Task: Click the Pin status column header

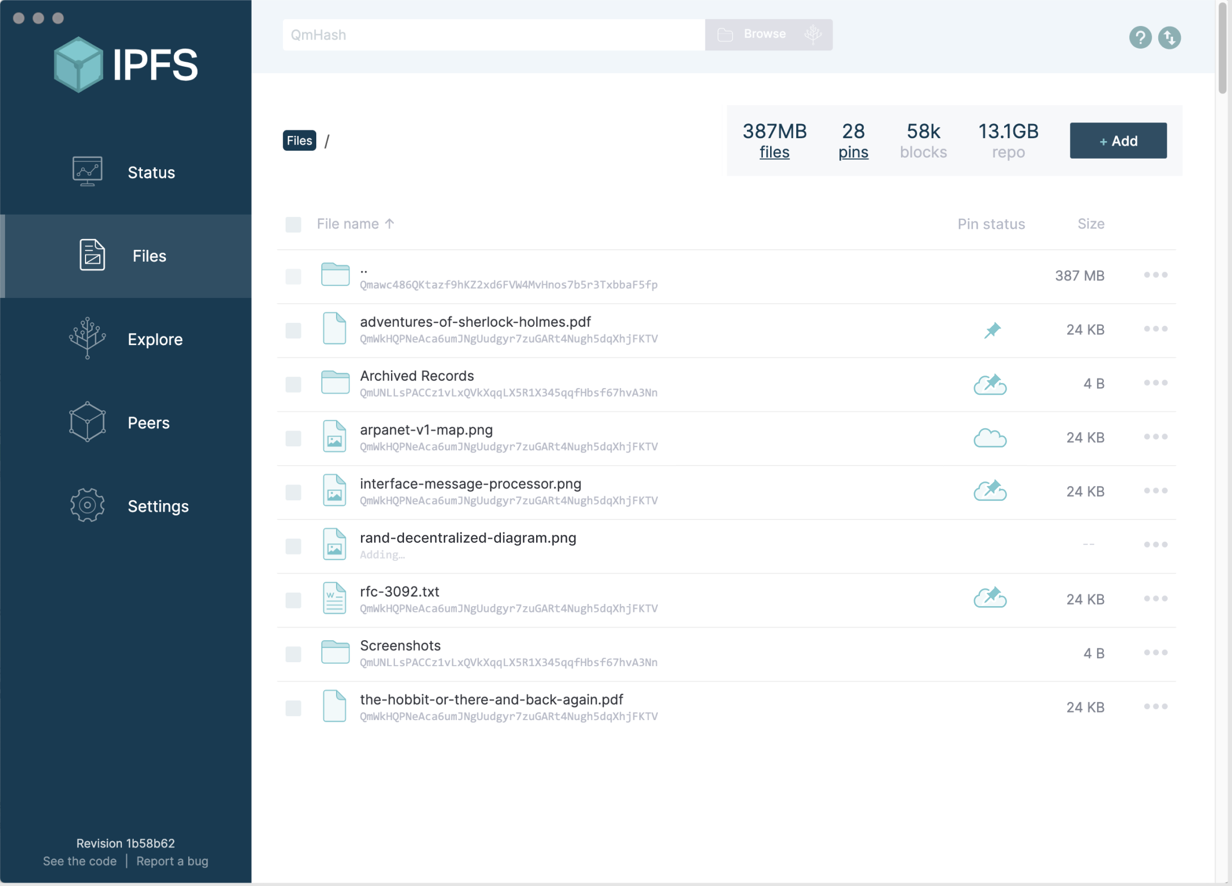Action: point(991,224)
